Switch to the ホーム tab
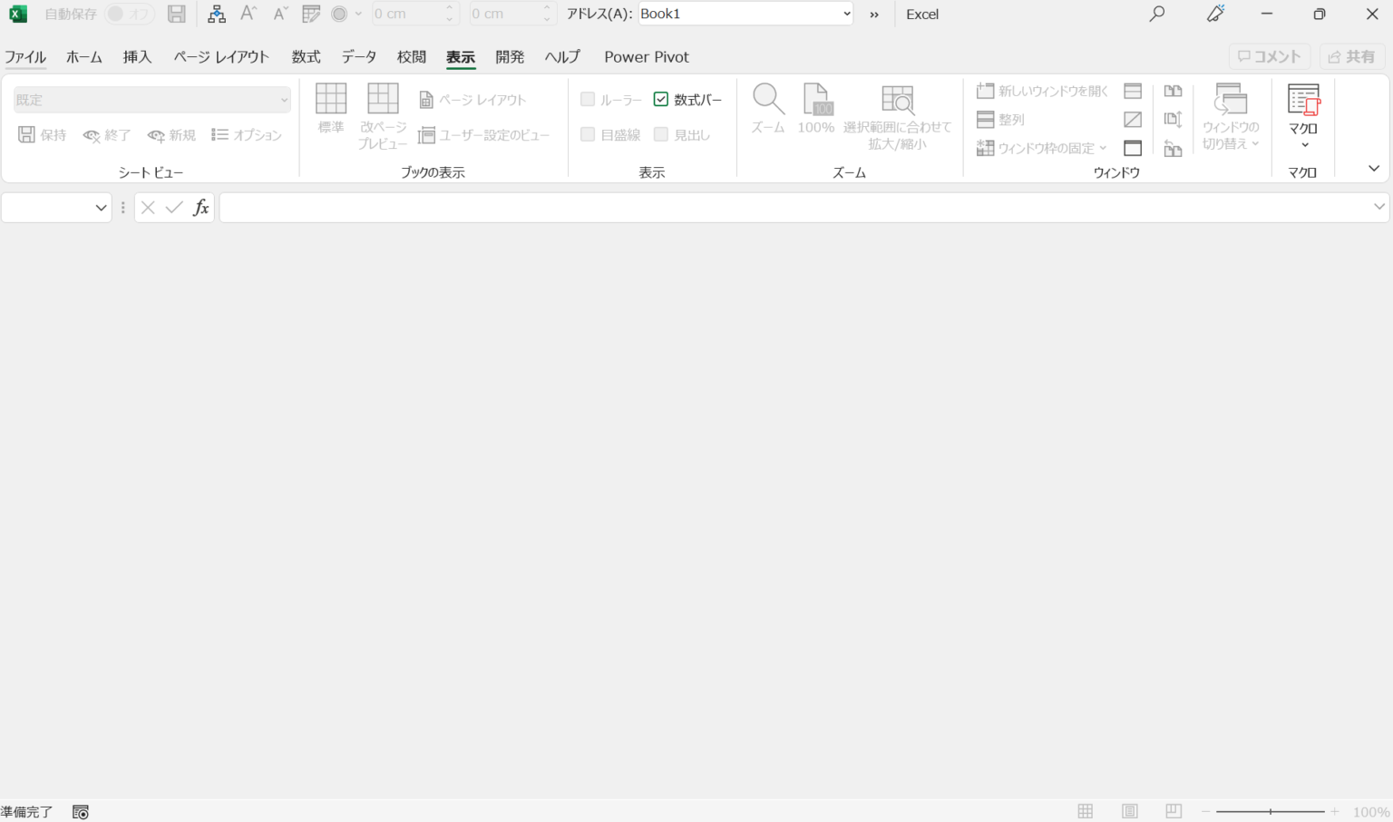 tap(84, 56)
